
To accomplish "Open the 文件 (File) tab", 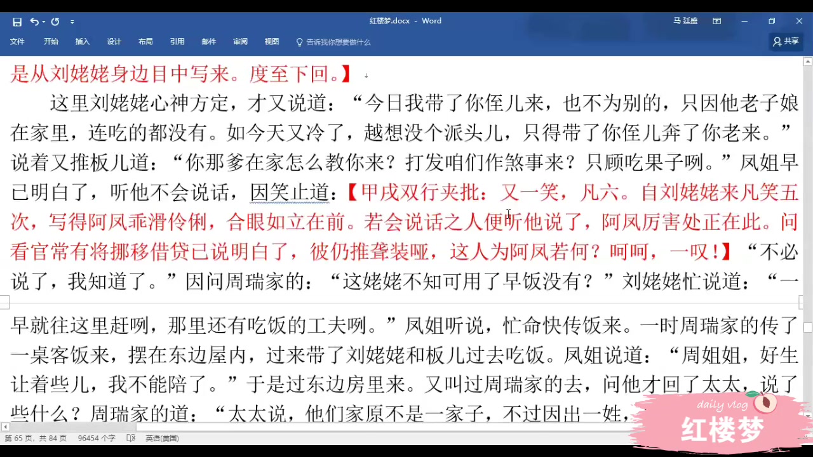I will tap(17, 42).
